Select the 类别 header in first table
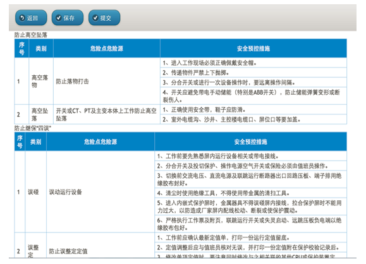This screenshot has height=264, width=366. pos(41,48)
